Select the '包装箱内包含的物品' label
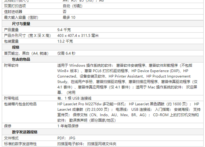The width and height of the screenshot is (205, 147). click(x=20, y=104)
